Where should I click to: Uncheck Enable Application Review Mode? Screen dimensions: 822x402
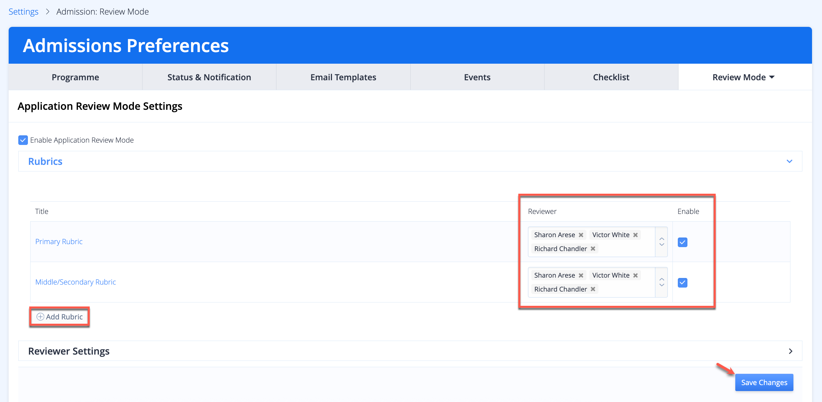(23, 140)
